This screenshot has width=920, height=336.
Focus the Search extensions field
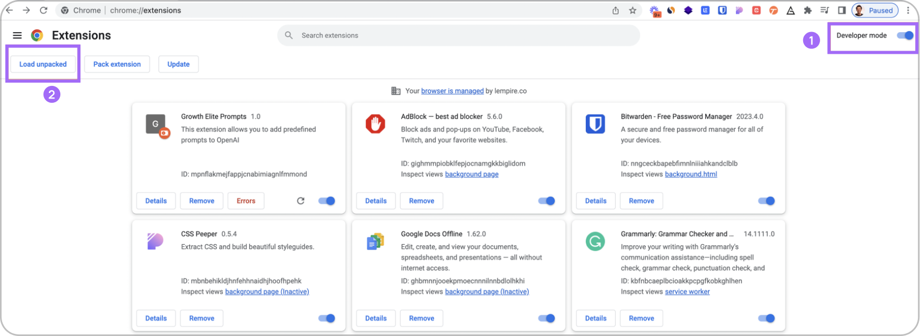coord(459,35)
